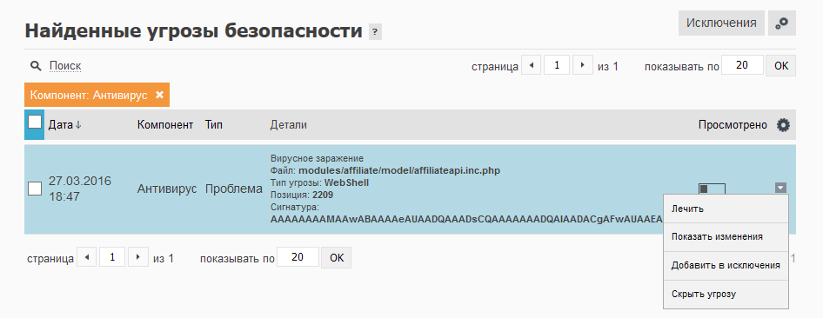Click file path modules/affiliate/model/affiliateapi.inc.php
The image size is (823, 318).
click(399, 171)
